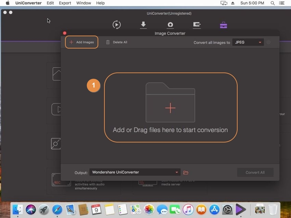Switch to the Download section icon
The image size is (291, 218).
pyautogui.click(x=143, y=25)
